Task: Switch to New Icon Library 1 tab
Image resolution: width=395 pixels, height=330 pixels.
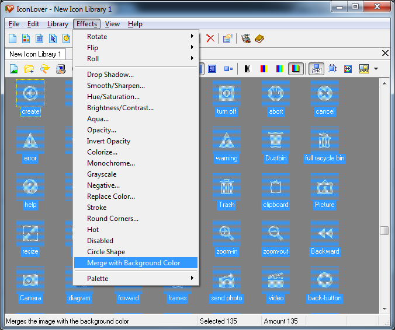Action: pos(35,54)
